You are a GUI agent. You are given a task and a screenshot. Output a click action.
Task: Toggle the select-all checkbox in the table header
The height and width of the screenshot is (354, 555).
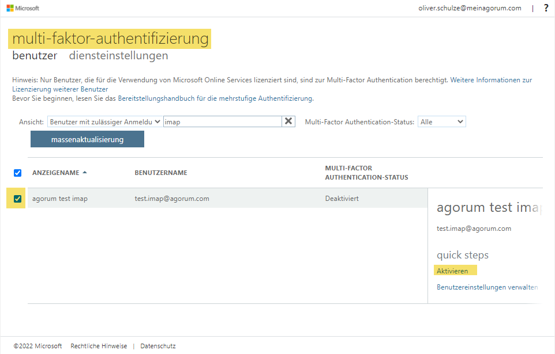tap(17, 173)
